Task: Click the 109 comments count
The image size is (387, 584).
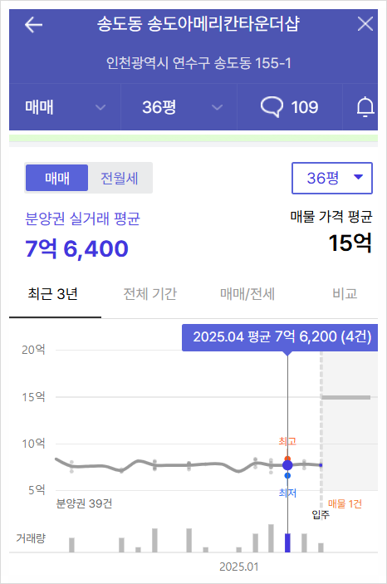Action: click(305, 107)
